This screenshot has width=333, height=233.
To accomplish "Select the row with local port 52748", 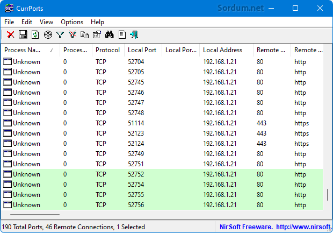I will 163,113.
